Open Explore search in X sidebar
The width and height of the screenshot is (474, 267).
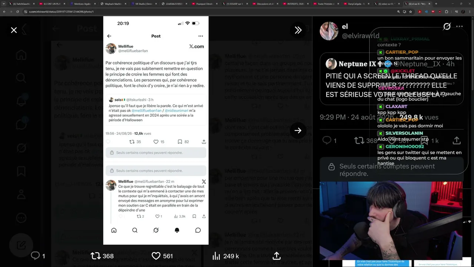tap(21, 78)
